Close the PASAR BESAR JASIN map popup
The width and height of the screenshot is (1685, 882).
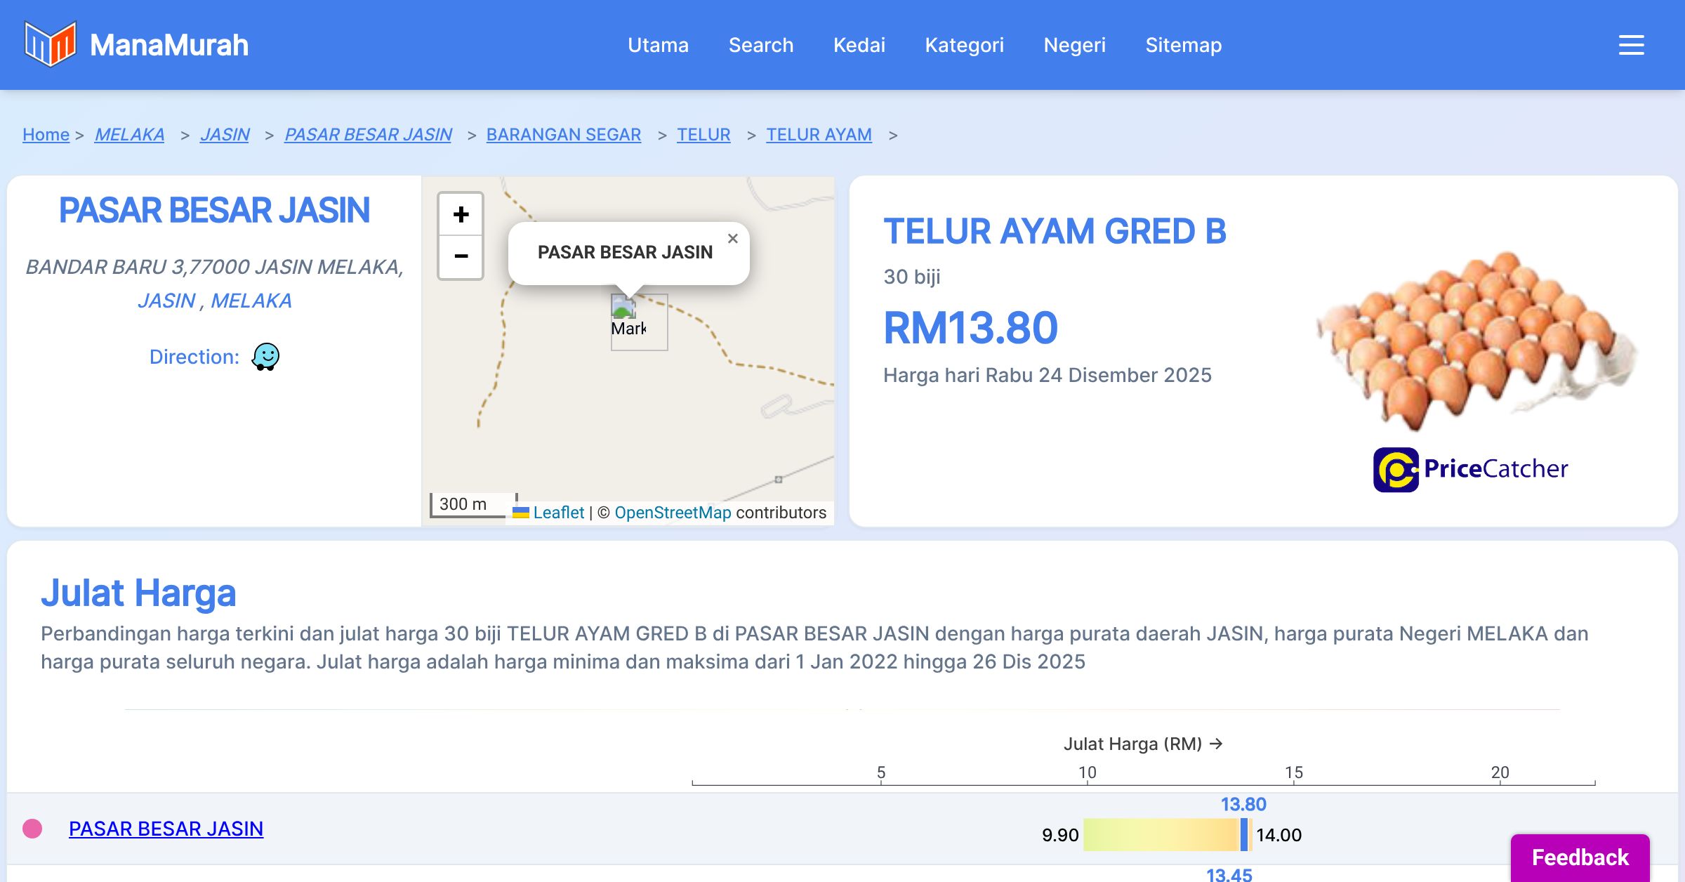pos(732,239)
